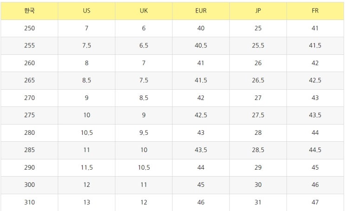
Task: Click JP size 27.5 cell
Action: click(x=258, y=115)
